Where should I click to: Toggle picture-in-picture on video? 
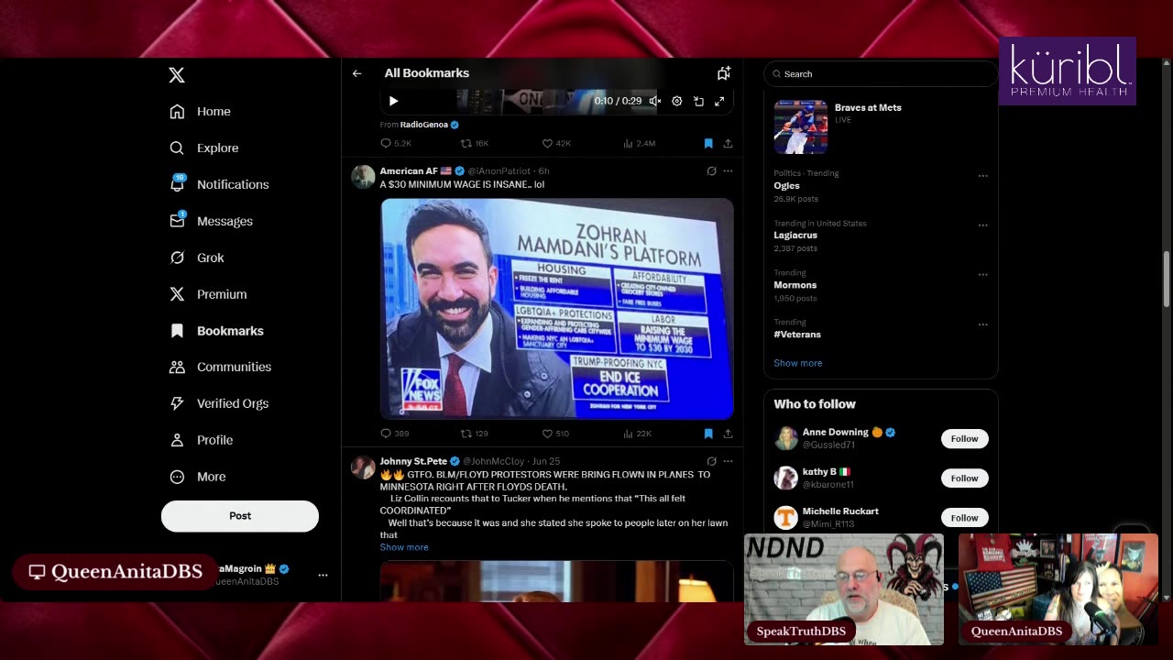tap(698, 101)
